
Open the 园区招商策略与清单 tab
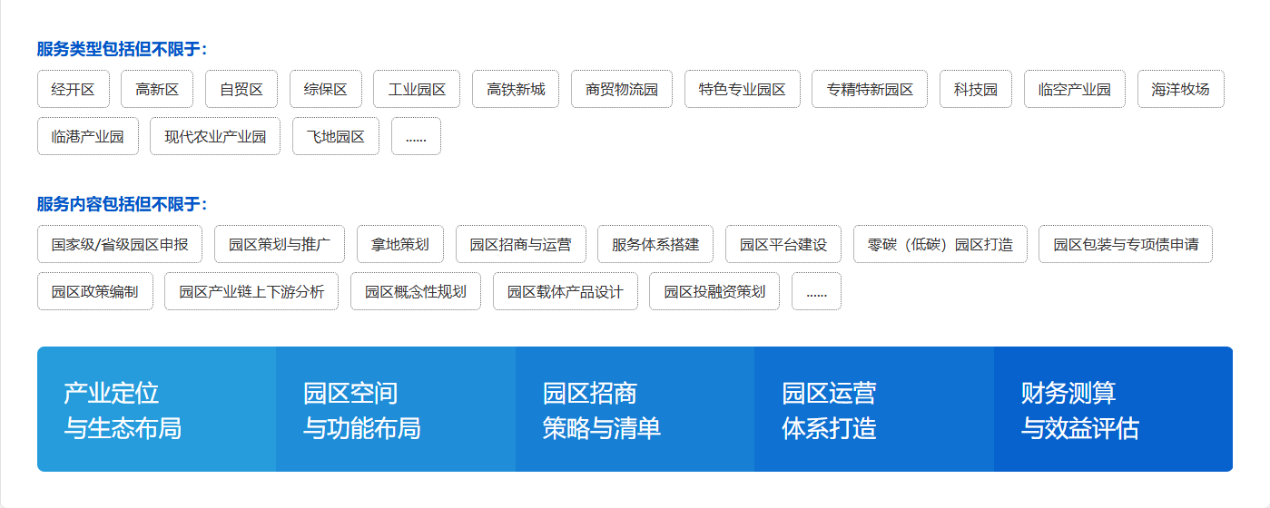tap(635, 410)
